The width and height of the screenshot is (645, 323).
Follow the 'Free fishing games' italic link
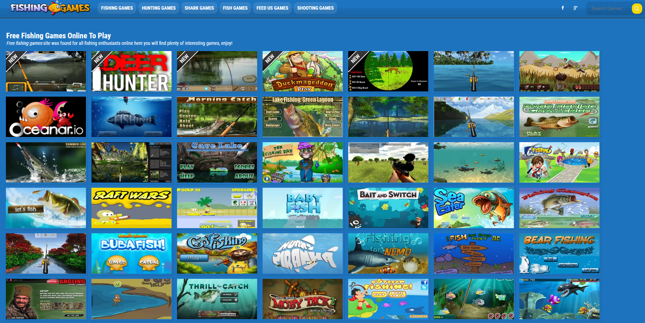[25, 43]
